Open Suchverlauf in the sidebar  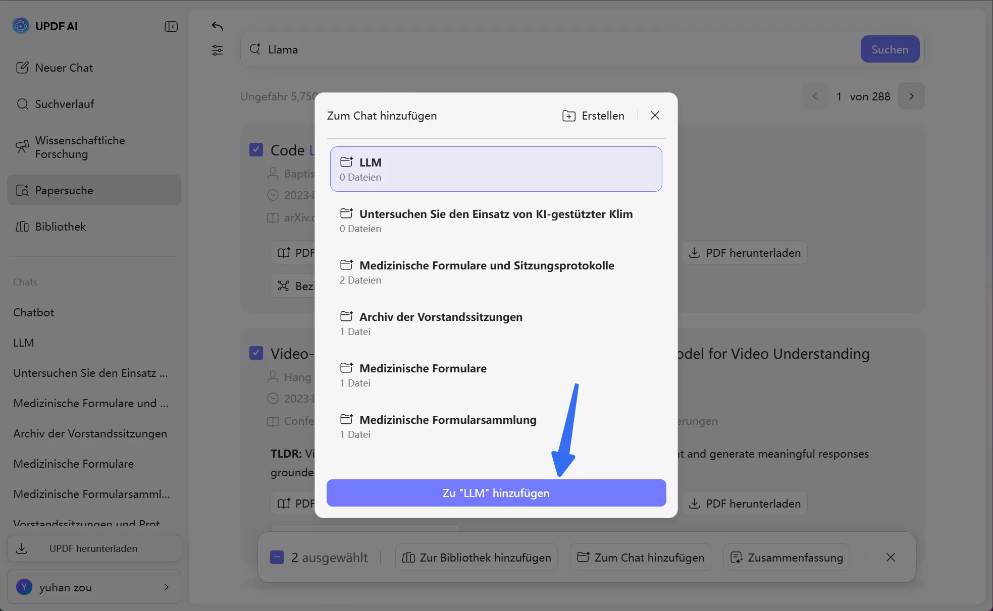[x=64, y=104]
